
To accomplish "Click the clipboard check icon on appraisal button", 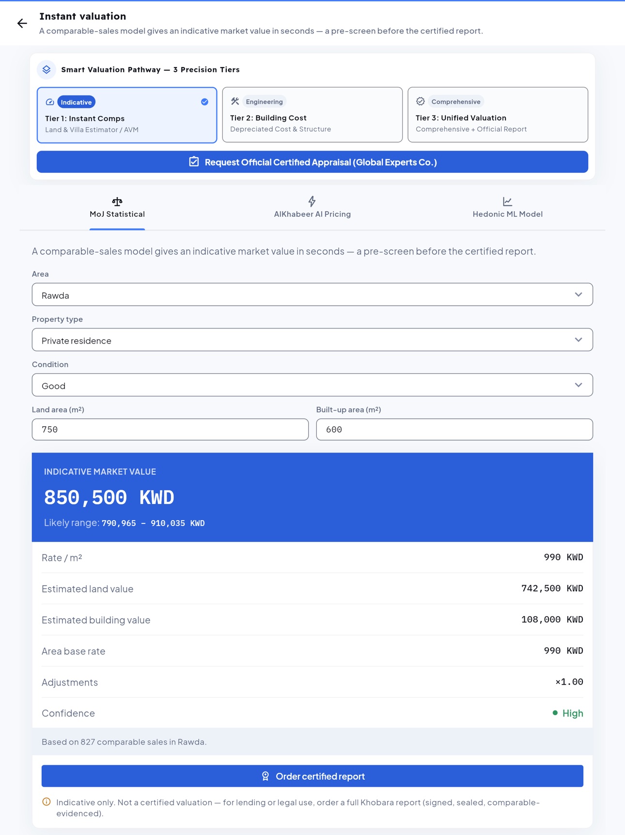I will pyautogui.click(x=194, y=162).
